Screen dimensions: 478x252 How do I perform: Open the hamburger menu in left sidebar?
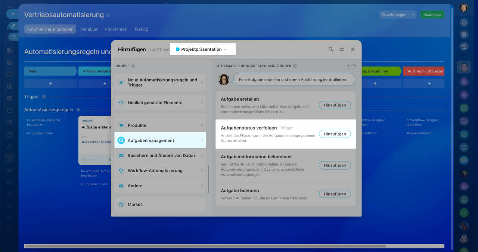click(9, 7)
